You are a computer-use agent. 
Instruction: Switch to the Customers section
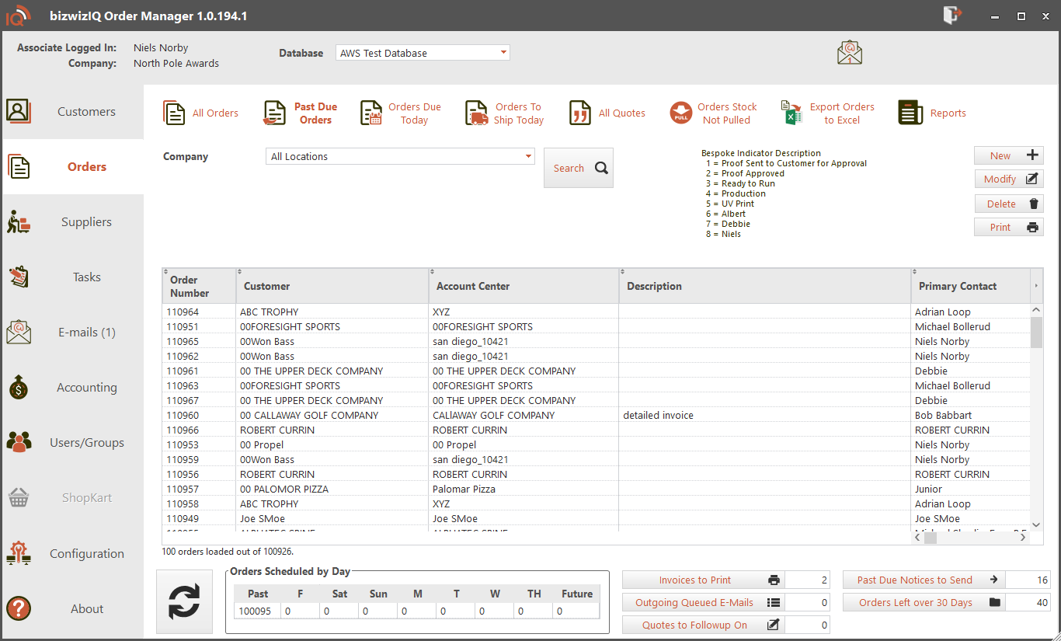click(x=73, y=112)
